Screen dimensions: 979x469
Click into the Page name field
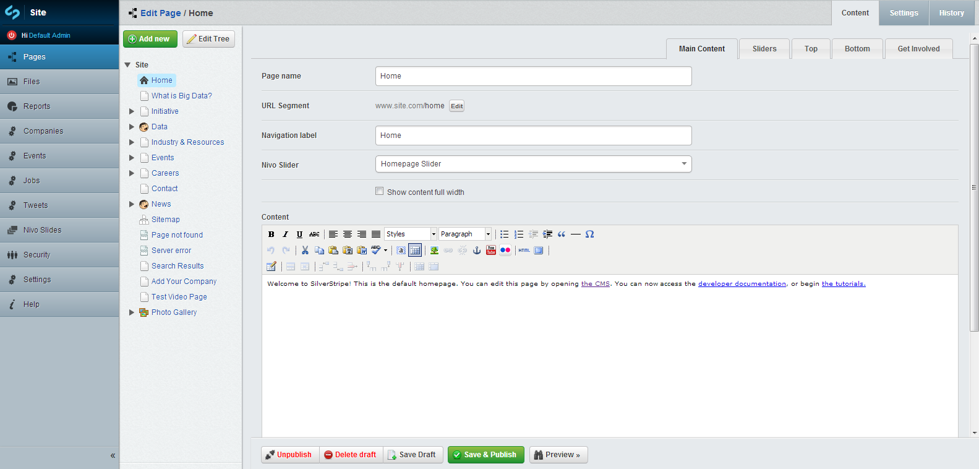coord(533,76)
